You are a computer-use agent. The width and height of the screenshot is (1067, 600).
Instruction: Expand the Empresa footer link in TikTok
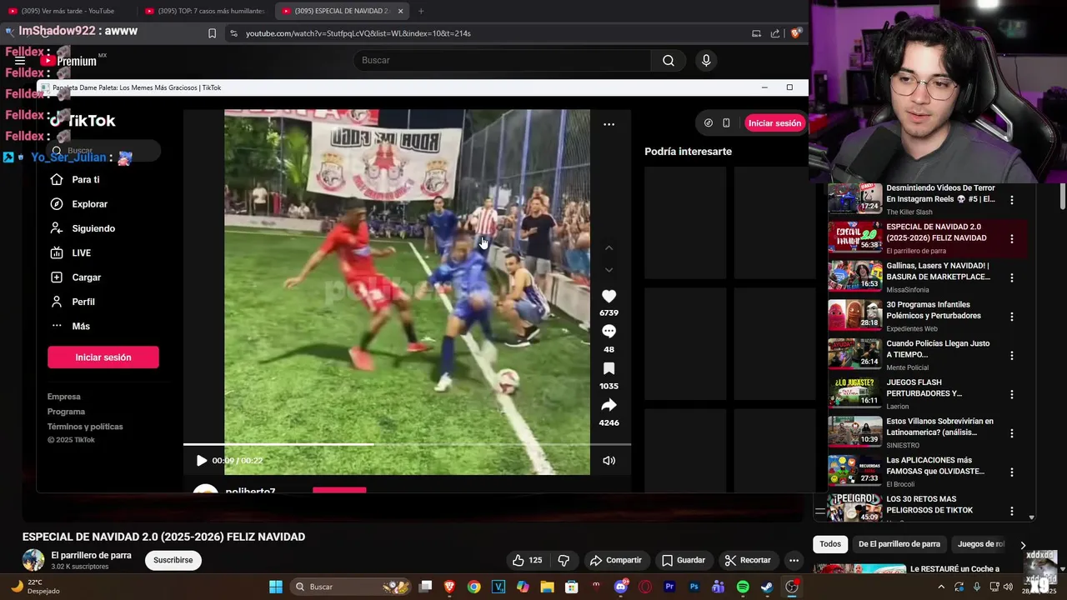(x=64, y=397)
